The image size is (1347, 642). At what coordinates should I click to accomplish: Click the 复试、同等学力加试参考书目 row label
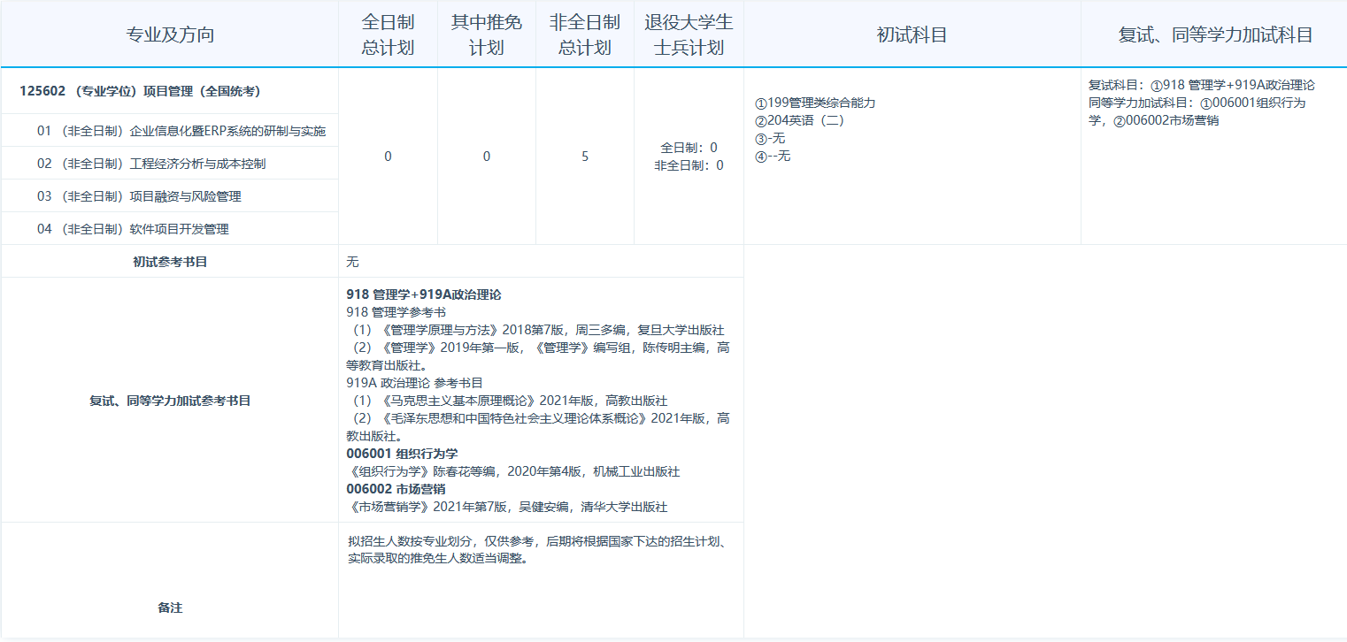tap(170, 401)
